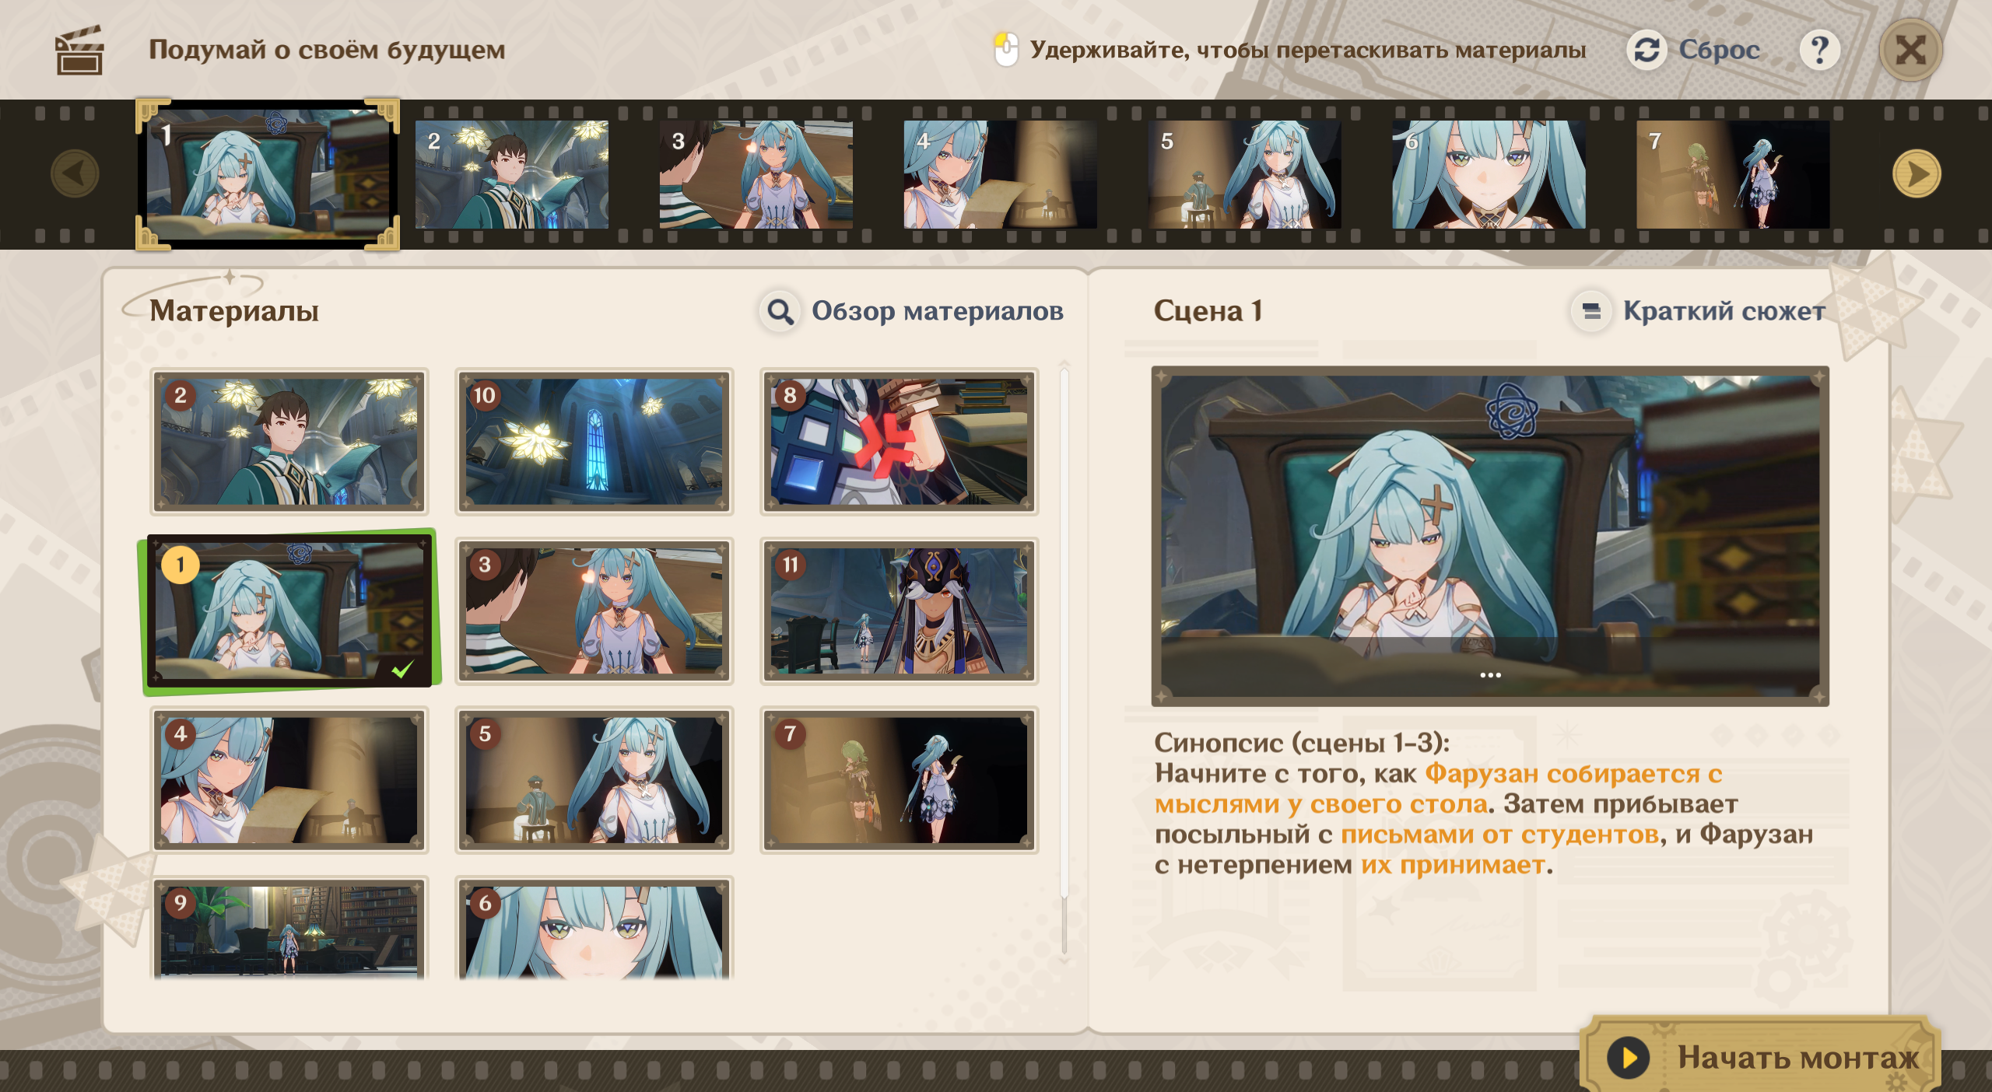This screenshot has width=1992, height=1092.
Task: Click the large Сцена 1 preview image
Action: pyautogui.click(x=1489, y=536)
